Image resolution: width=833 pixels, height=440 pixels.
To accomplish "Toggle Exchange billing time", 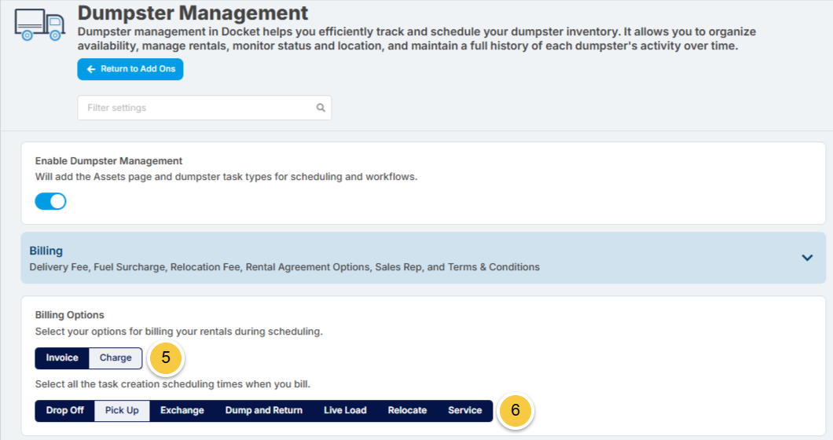I will pyautogui.click(x=182, y=411).
